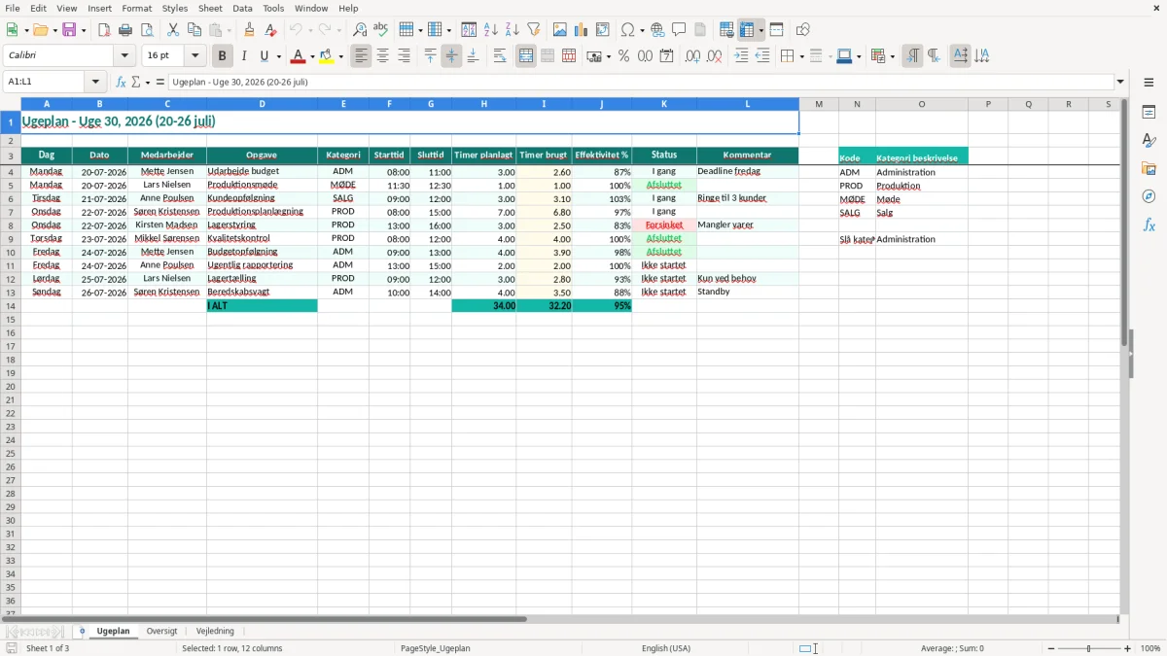Screen dimensions: 1167x656
Task: Click PageStyle_Ugeplan in status bar
Action: click(x=435, y=648)
